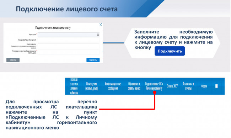Click the large dark-blue Подключить button
Image resolution: width=231 pixels, height=138 pixels.
[170, 51]
